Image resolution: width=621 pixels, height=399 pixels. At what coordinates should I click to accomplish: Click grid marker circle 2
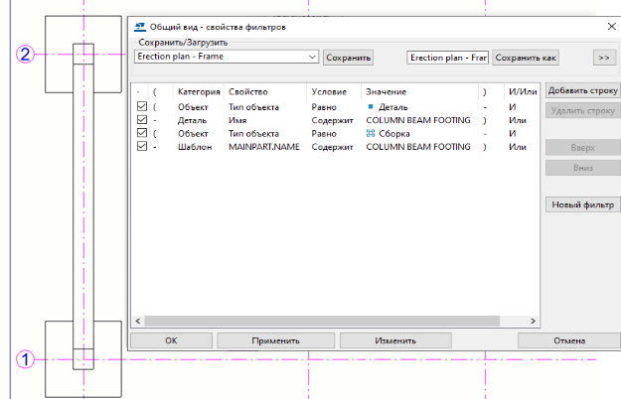(x=27, y=55)
